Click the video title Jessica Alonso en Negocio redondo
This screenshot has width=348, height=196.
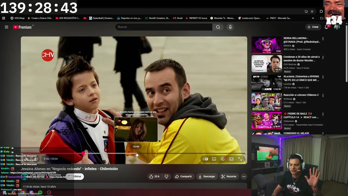tap(69, 169)
